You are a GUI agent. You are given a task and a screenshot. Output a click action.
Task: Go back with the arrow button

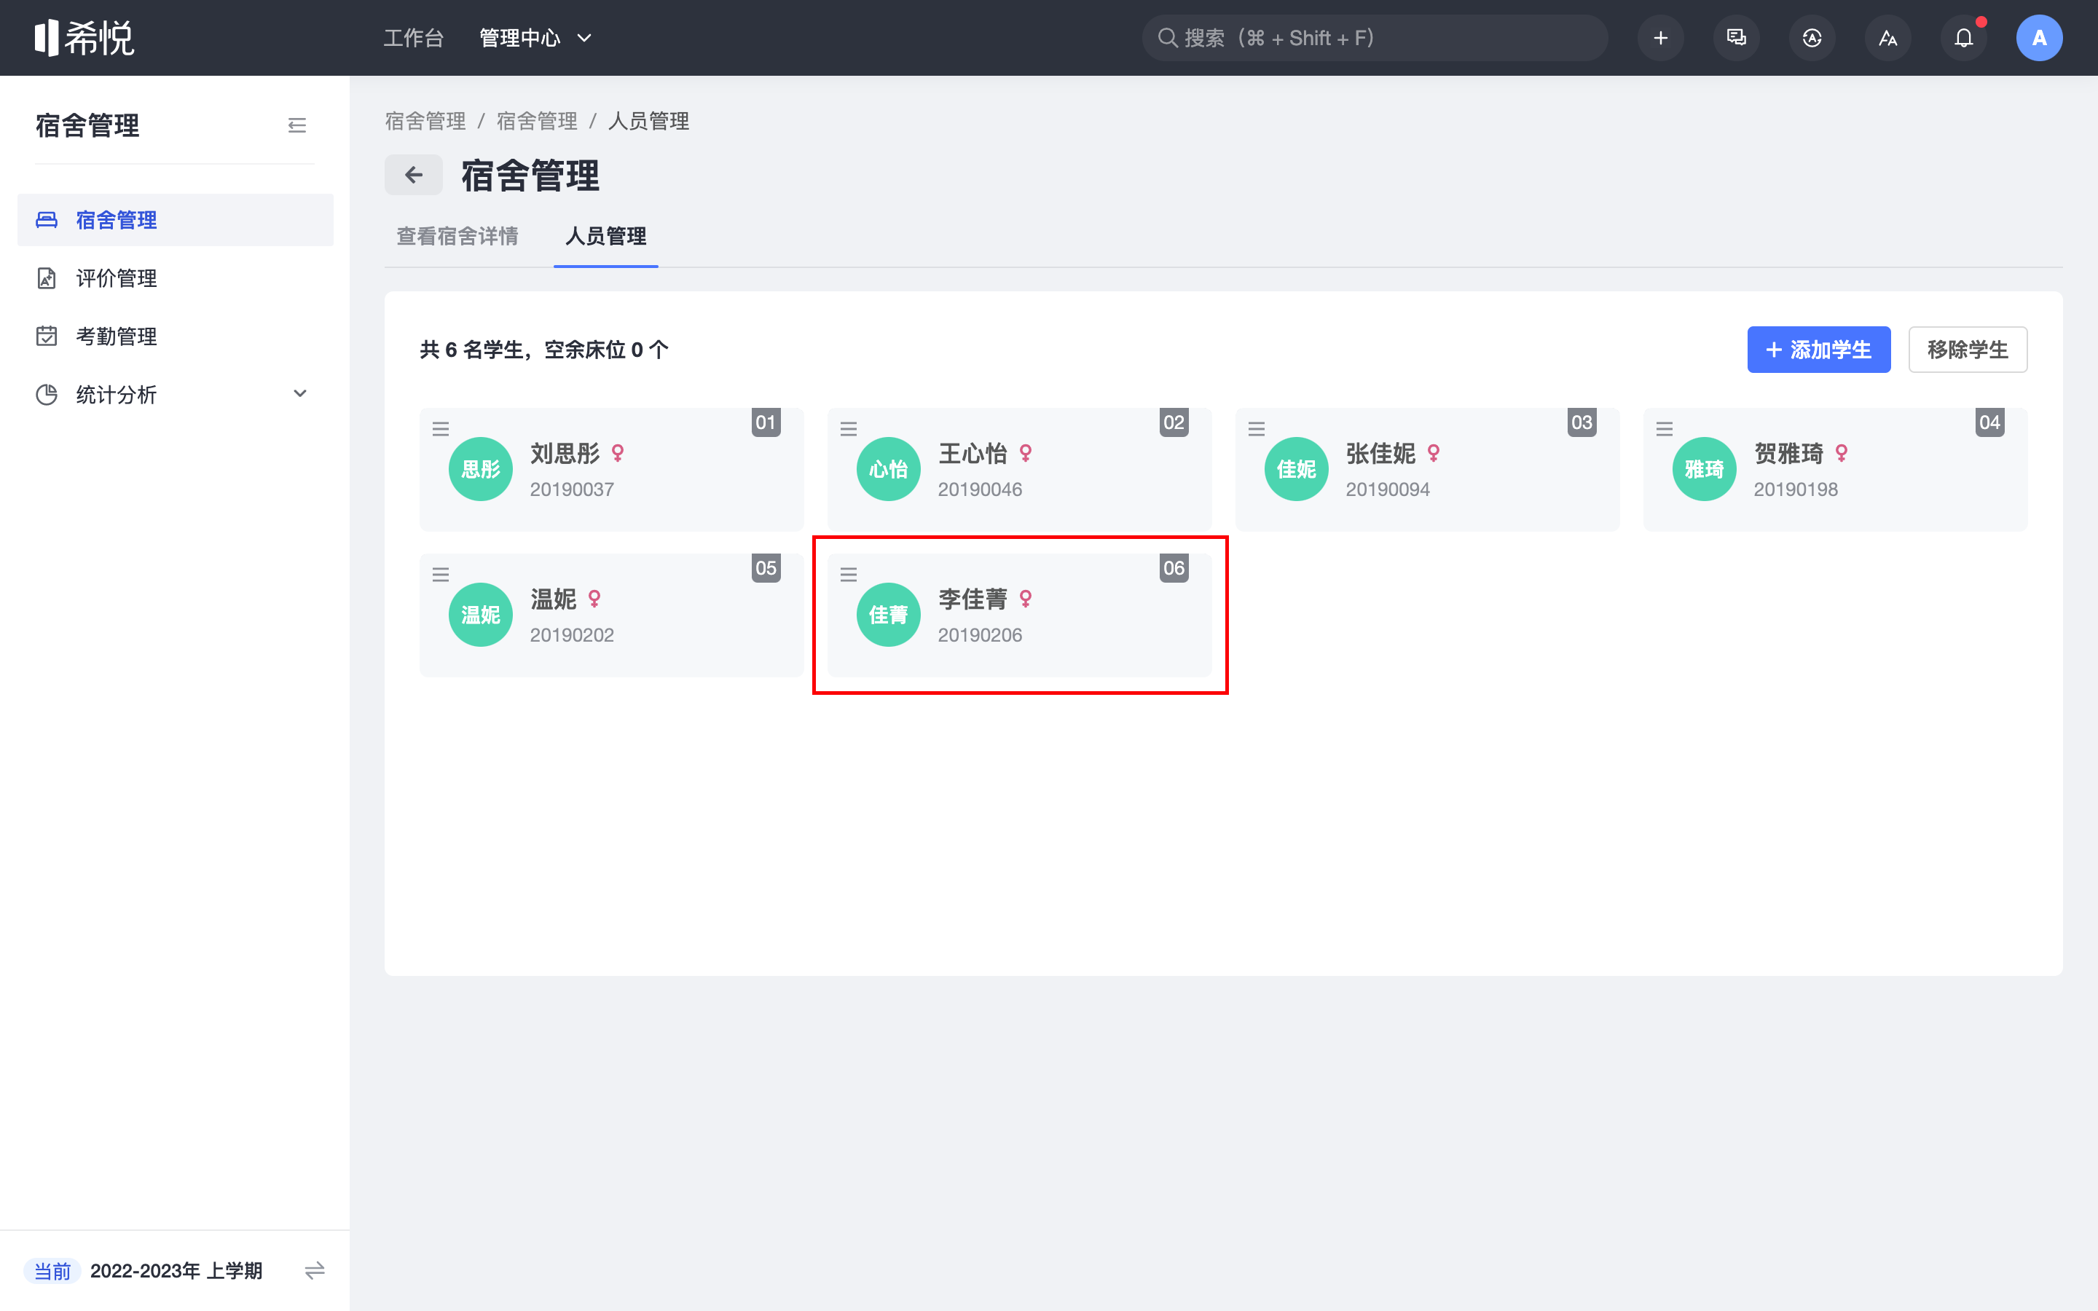414,175
